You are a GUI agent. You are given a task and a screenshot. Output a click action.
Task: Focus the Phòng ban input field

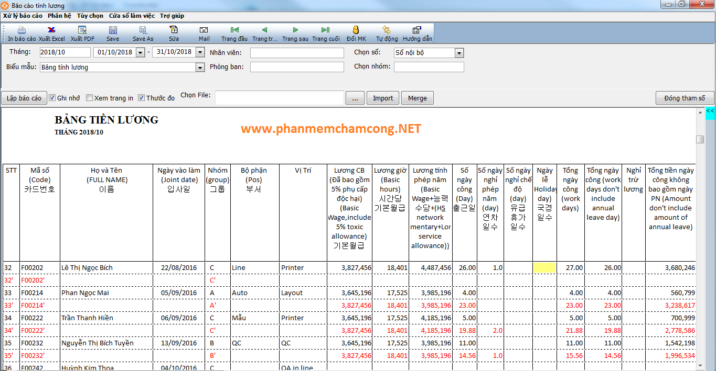[297, 67]
